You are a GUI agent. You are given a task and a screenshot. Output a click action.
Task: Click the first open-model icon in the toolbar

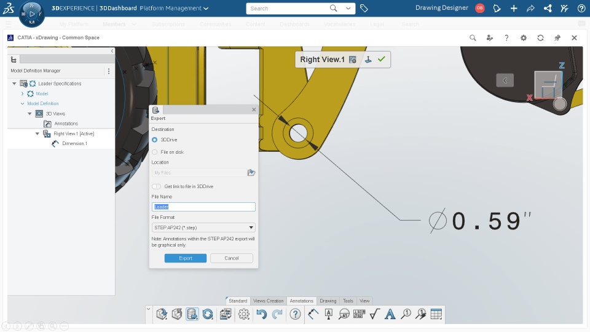tap(162, 314)
